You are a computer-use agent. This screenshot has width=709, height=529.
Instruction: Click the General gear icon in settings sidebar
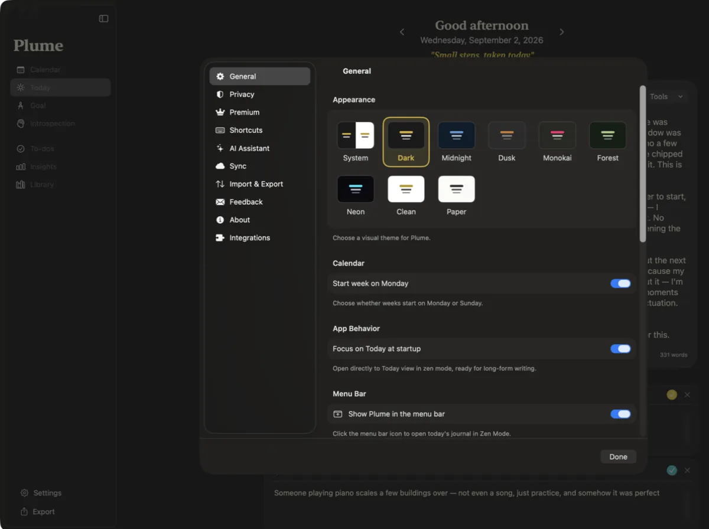tap(220, 76)
